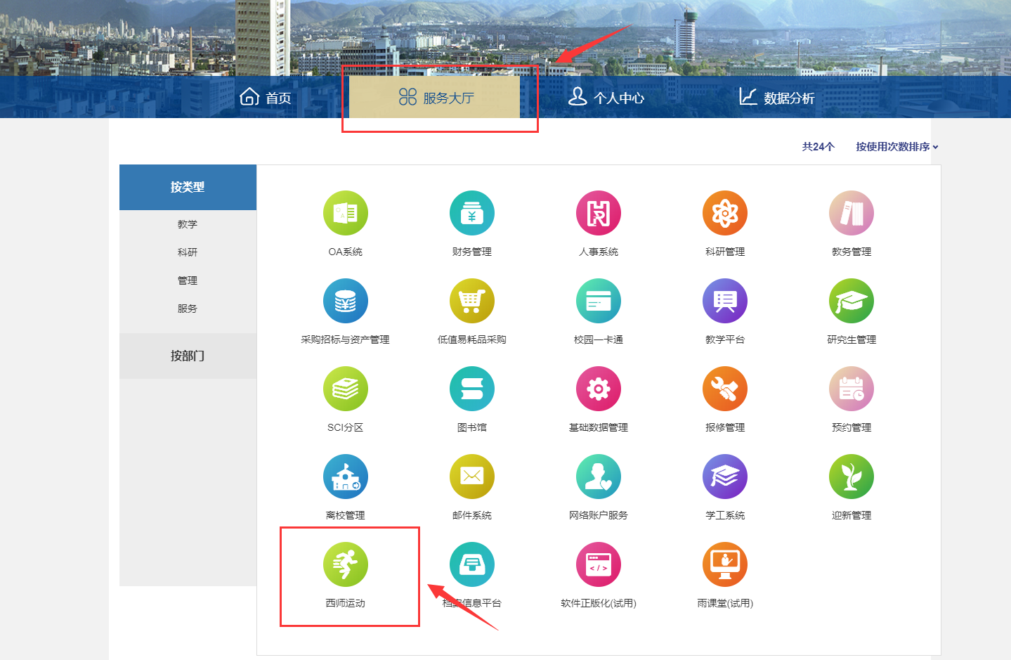This screenshot has width=1011, height=660.
Task: Click the 低值易耗品采购 shopping cart icon
Action: pos(471,301)
